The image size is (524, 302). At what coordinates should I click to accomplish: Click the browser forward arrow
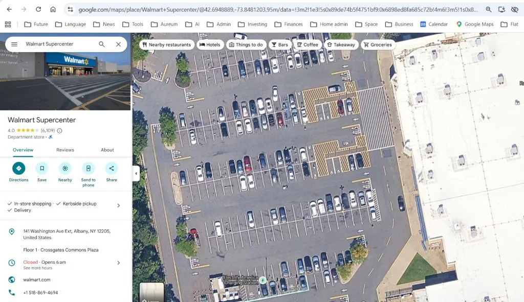[x=24, y=9]
